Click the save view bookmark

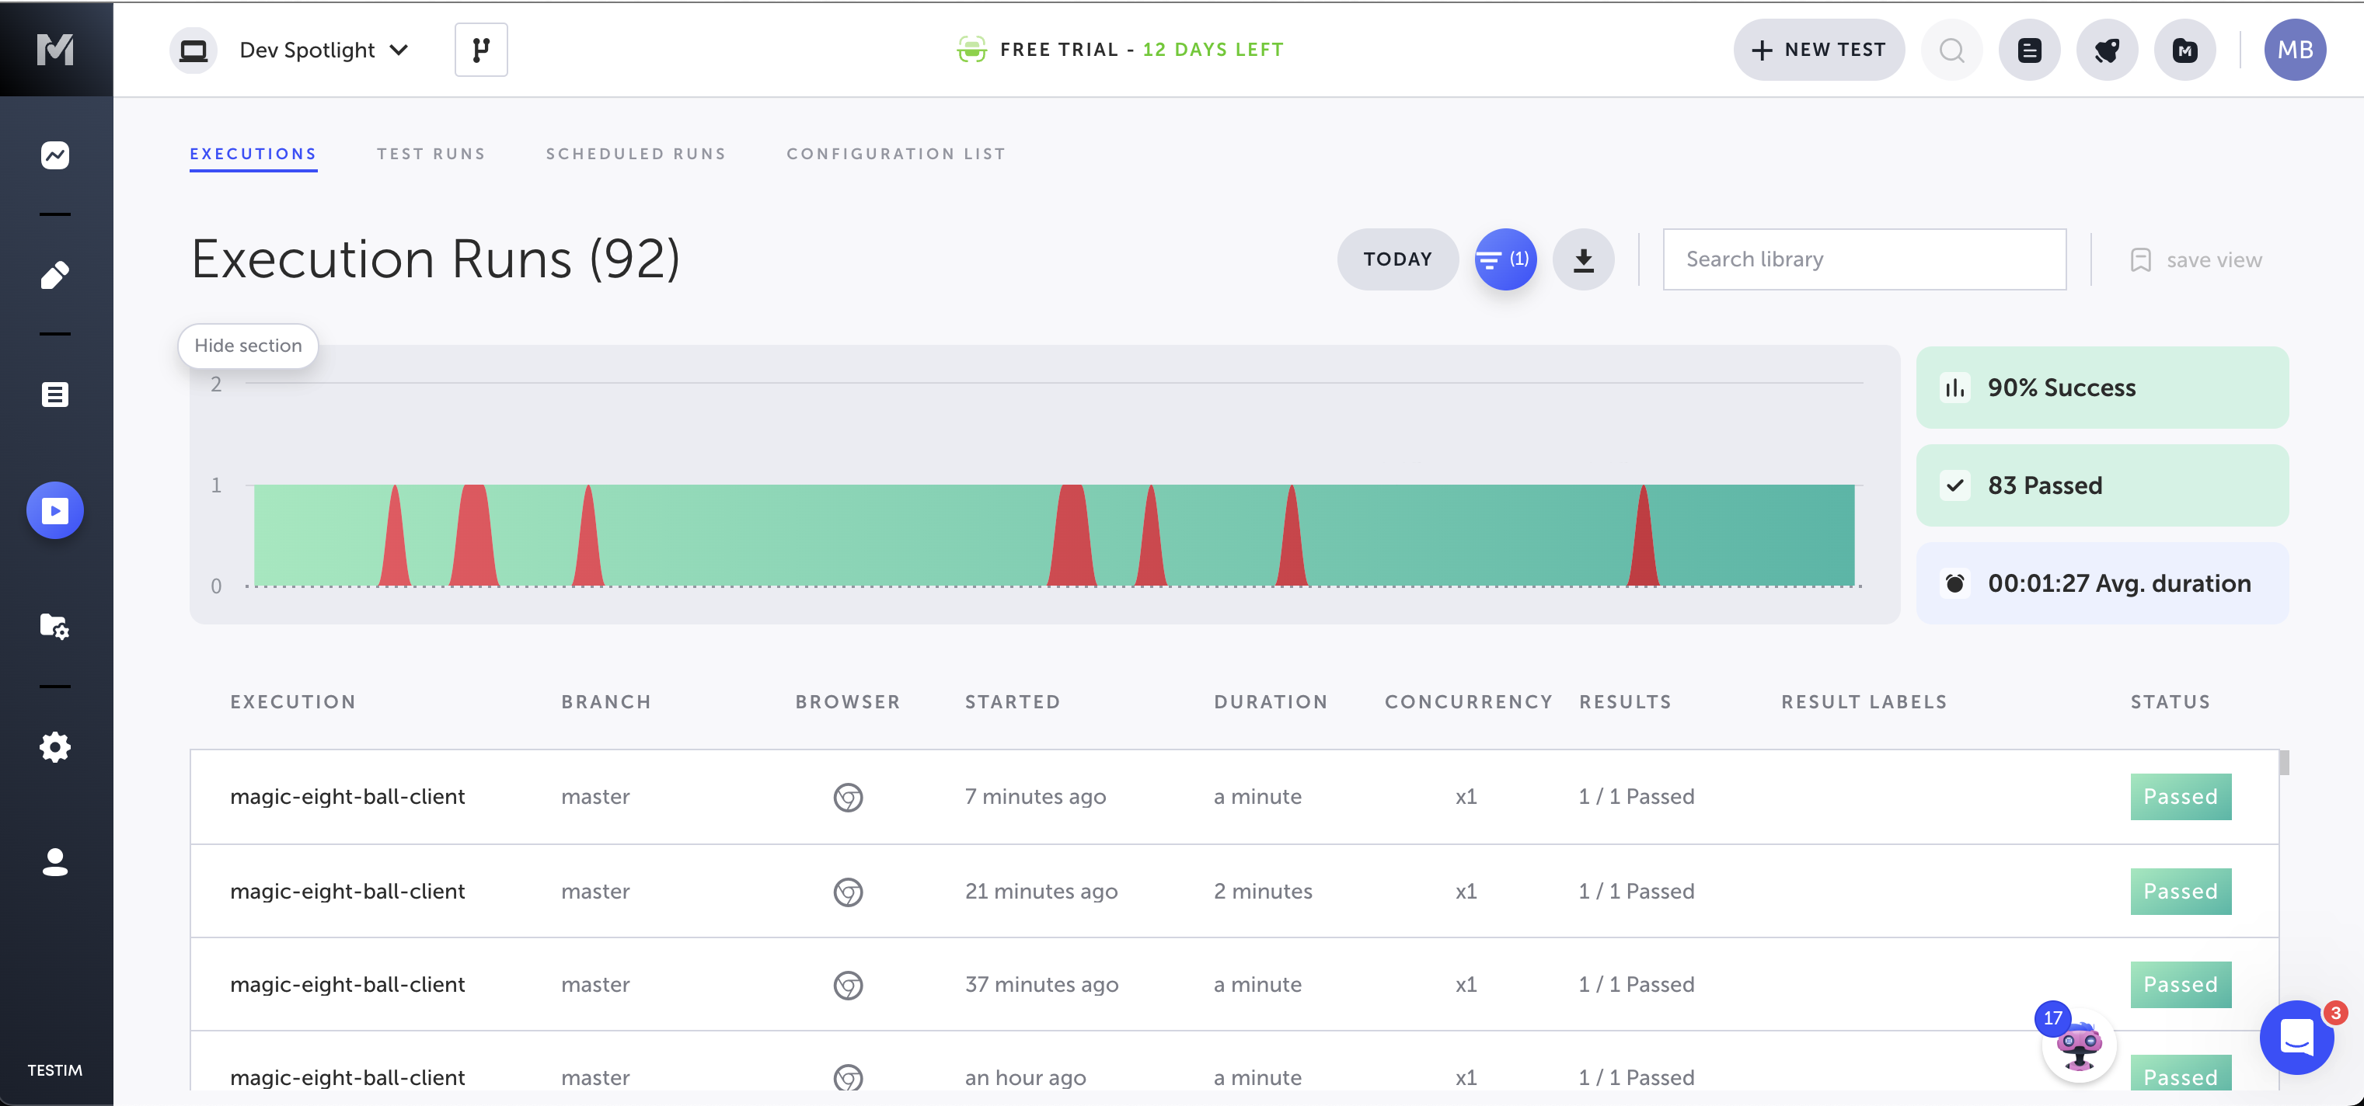click(2197, 260)
